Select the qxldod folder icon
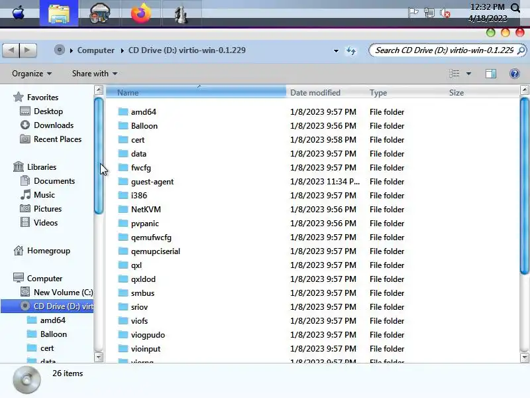 [123, 279]
